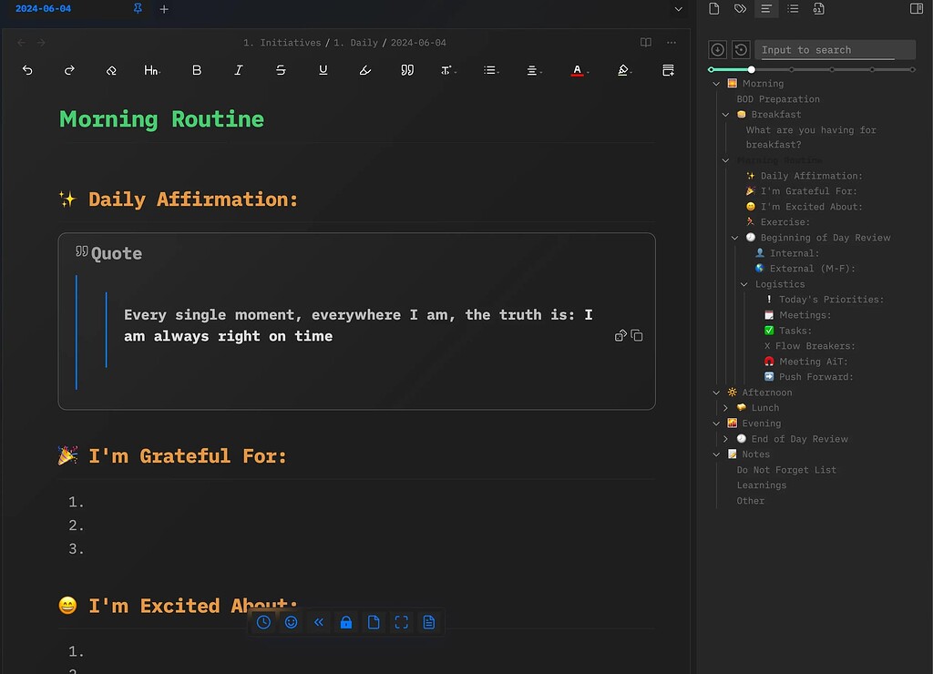
Task: Expand the Lunch item in the outline
Action: pyautogui.click(x=726, y=408)
